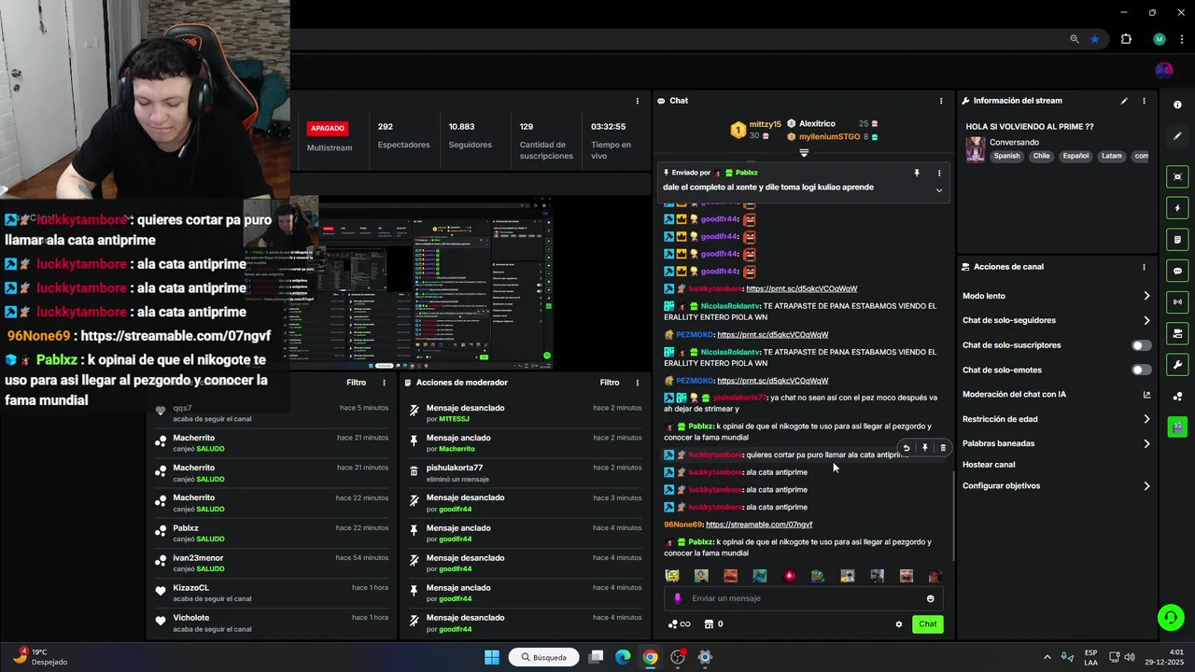Select the Pepe frog quick emote

(x=818, y=576)
